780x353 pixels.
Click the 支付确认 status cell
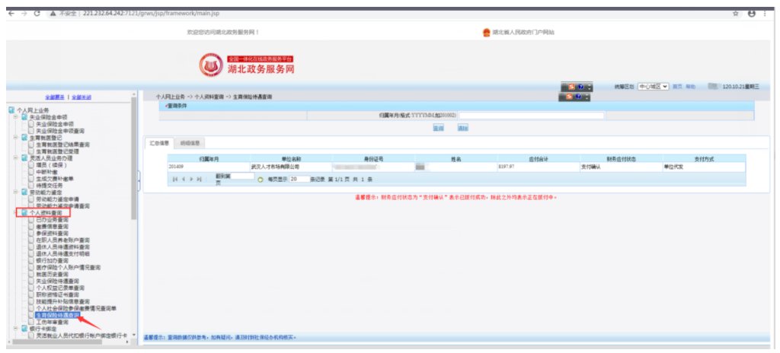click(x=621, y=167)
